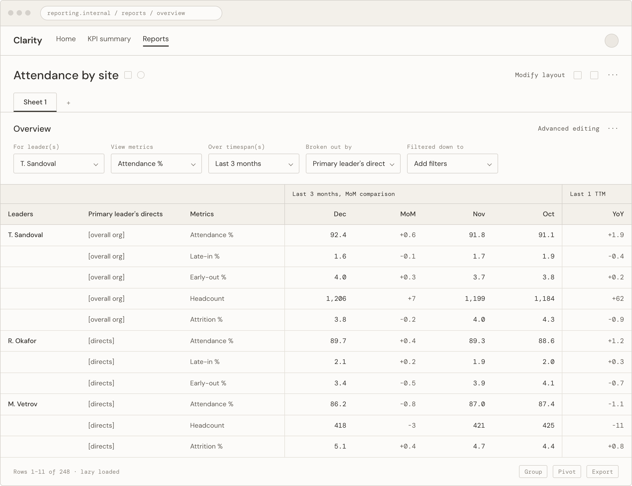Click first square icon right of Modify layout
This screenshot has width=632, height=486.
(577, 75)
